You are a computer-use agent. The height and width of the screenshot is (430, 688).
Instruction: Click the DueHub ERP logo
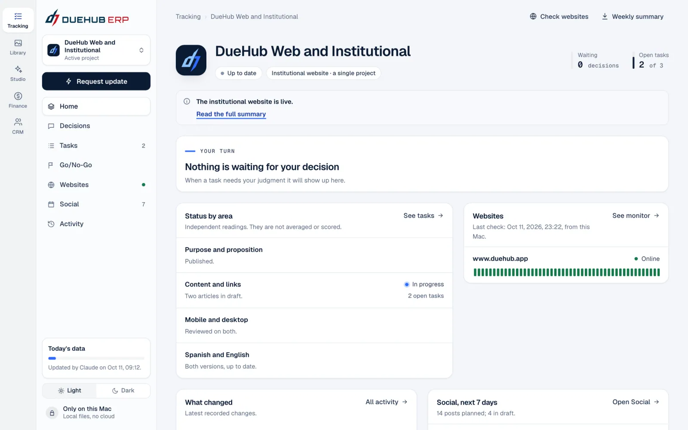87,18
